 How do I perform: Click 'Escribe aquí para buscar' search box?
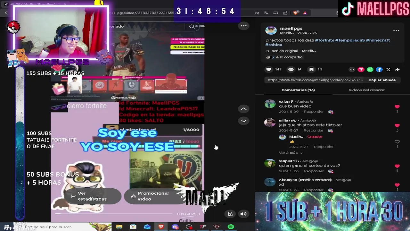pyautogui.click(x=62, y=227)
